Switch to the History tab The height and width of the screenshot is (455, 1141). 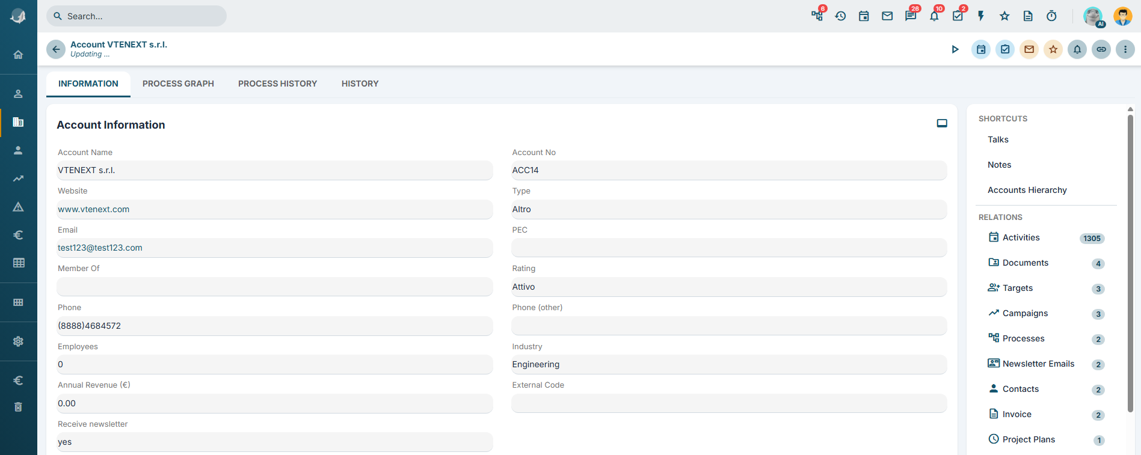(x=360, y=84)
